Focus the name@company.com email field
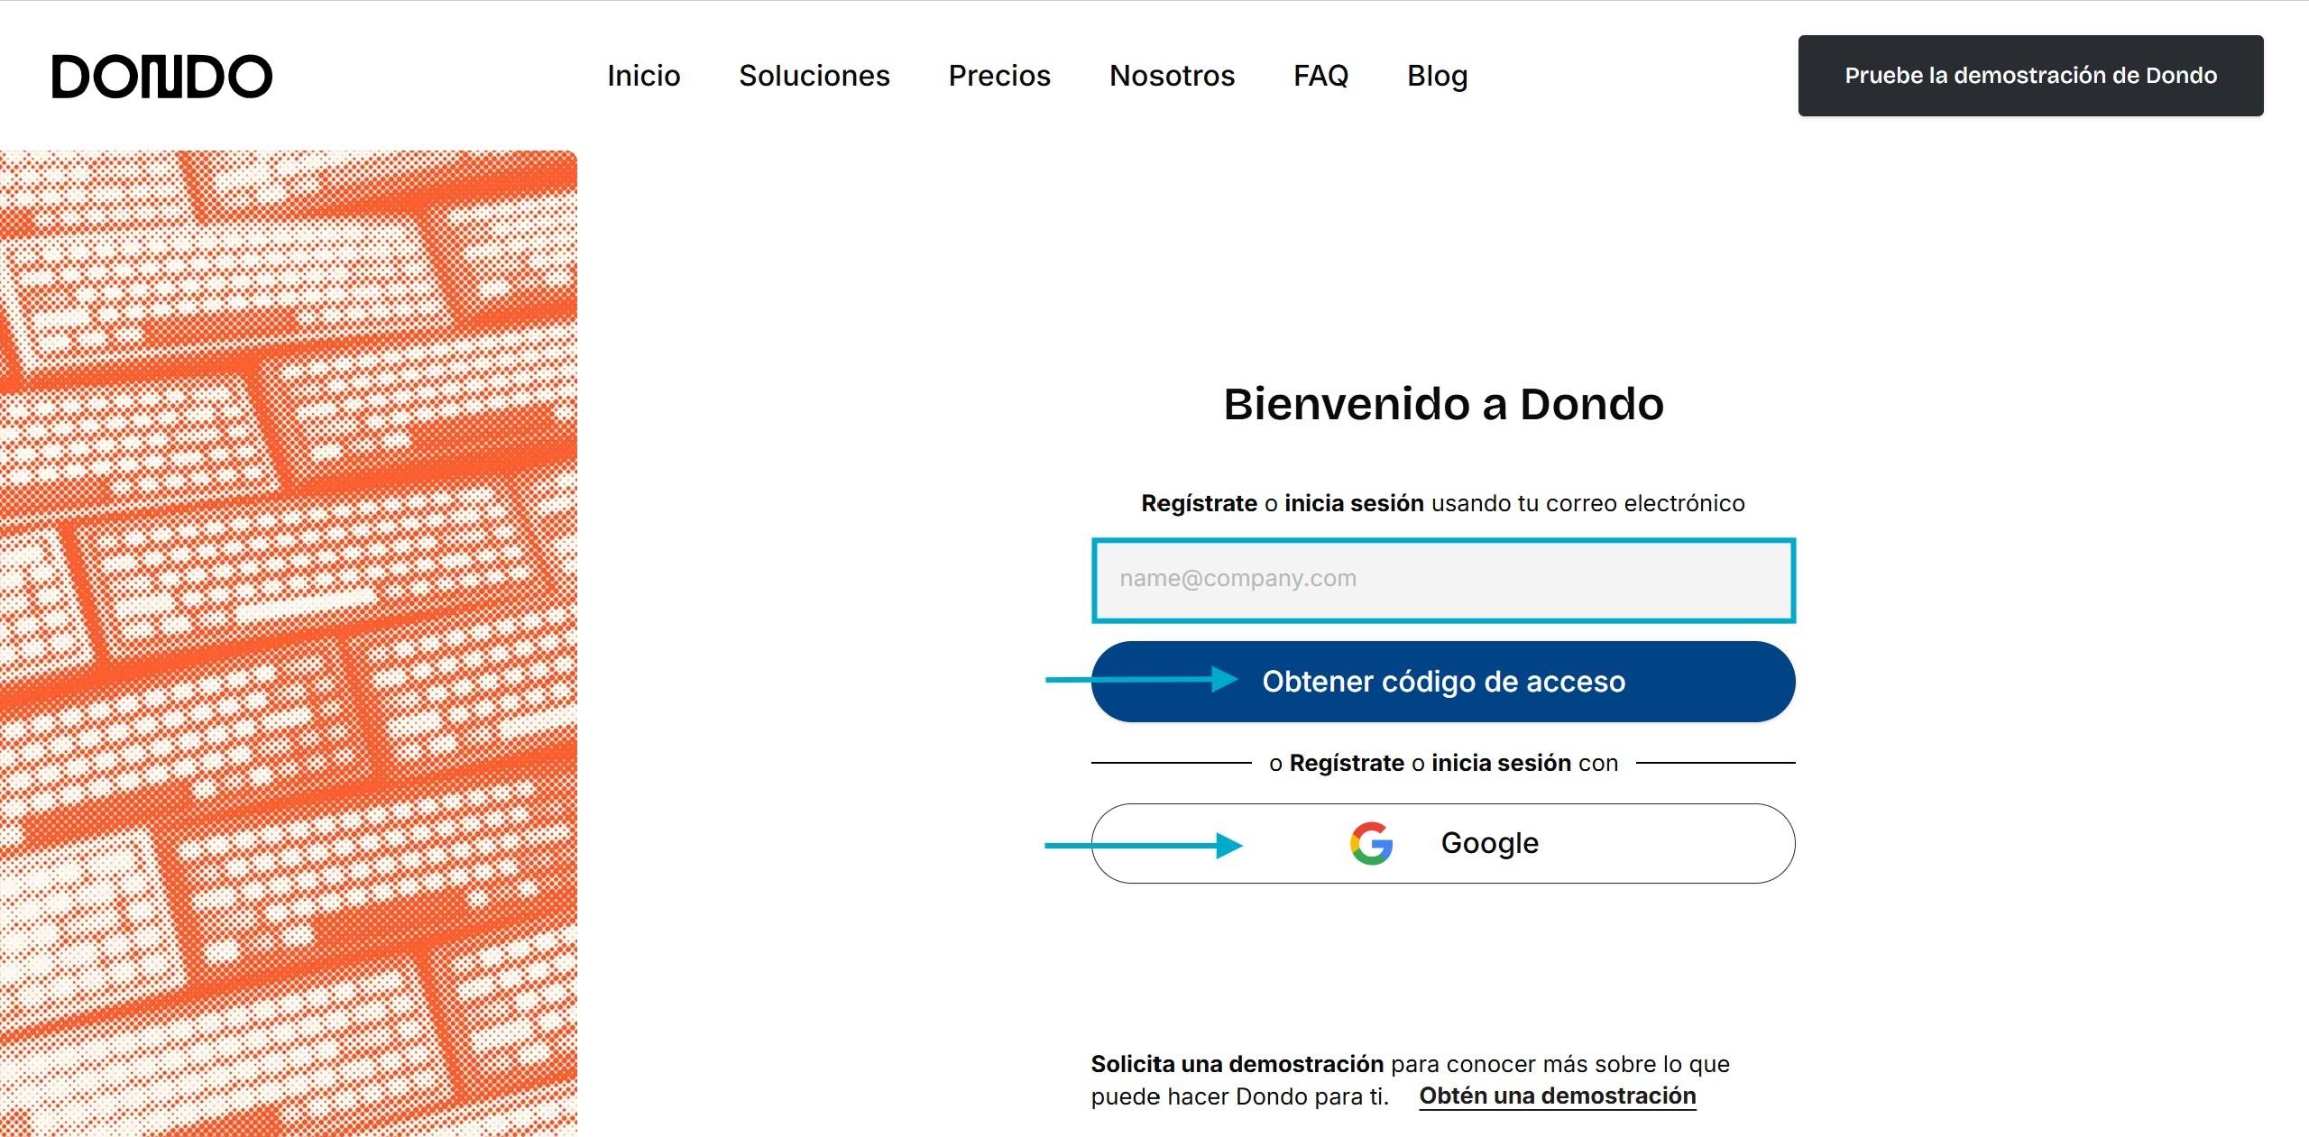The image size is (2309, 1137). click(1443, 580)
